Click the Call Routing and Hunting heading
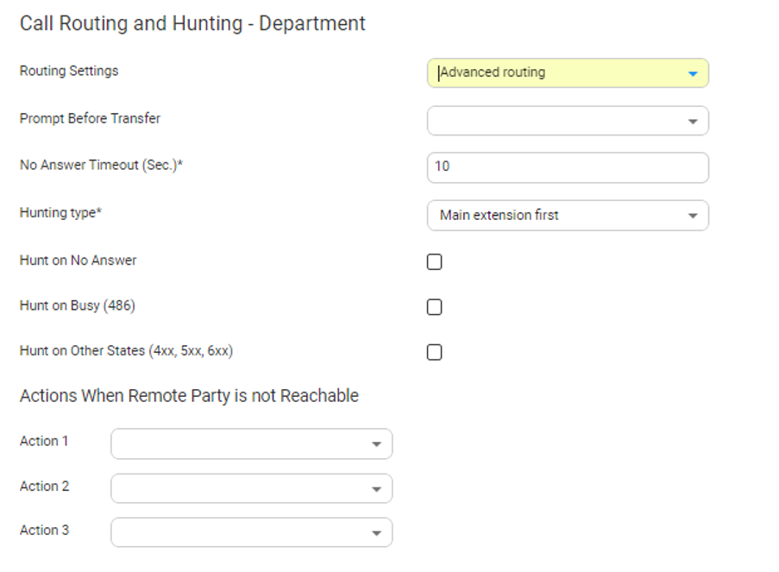The image size is (779, 572). pyautogui.click(x=192, y=23)
